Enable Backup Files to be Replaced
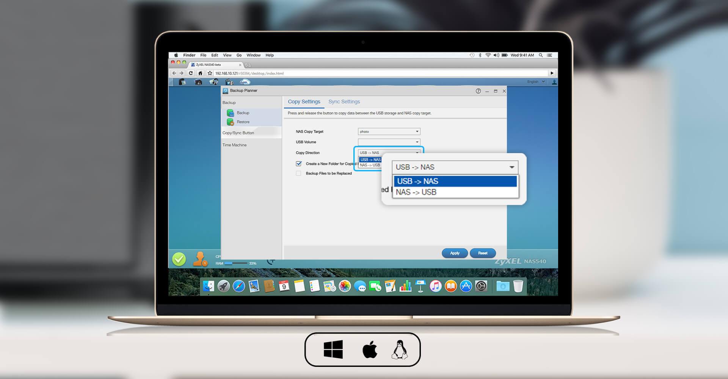728x379 pixels. click(x=299, y=174)
